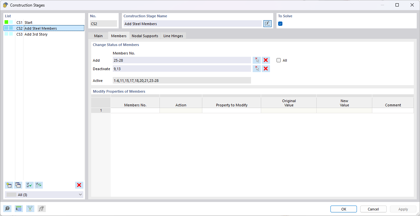
Task: Open the Line Hinges tab
Action: point(173,36)
